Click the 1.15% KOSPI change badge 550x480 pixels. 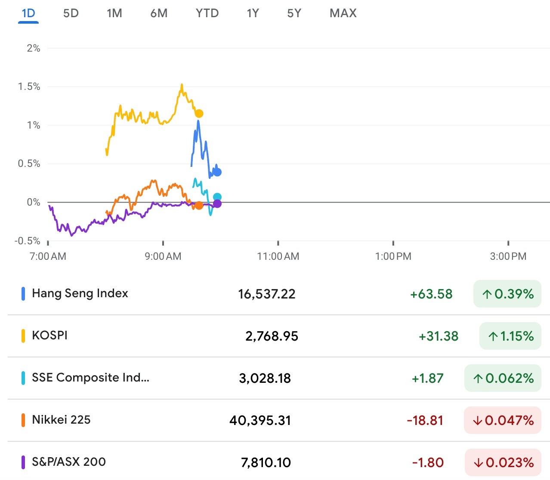510,336
